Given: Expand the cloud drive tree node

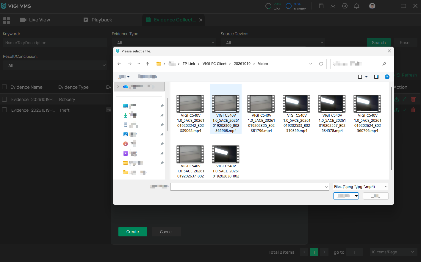Looking at the screenshot, I should pyautogui.click(x=118, y=87).
